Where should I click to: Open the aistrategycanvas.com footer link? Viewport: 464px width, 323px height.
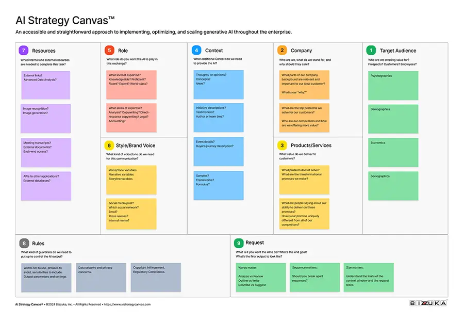pyautogui.click(x=127, y=304)
